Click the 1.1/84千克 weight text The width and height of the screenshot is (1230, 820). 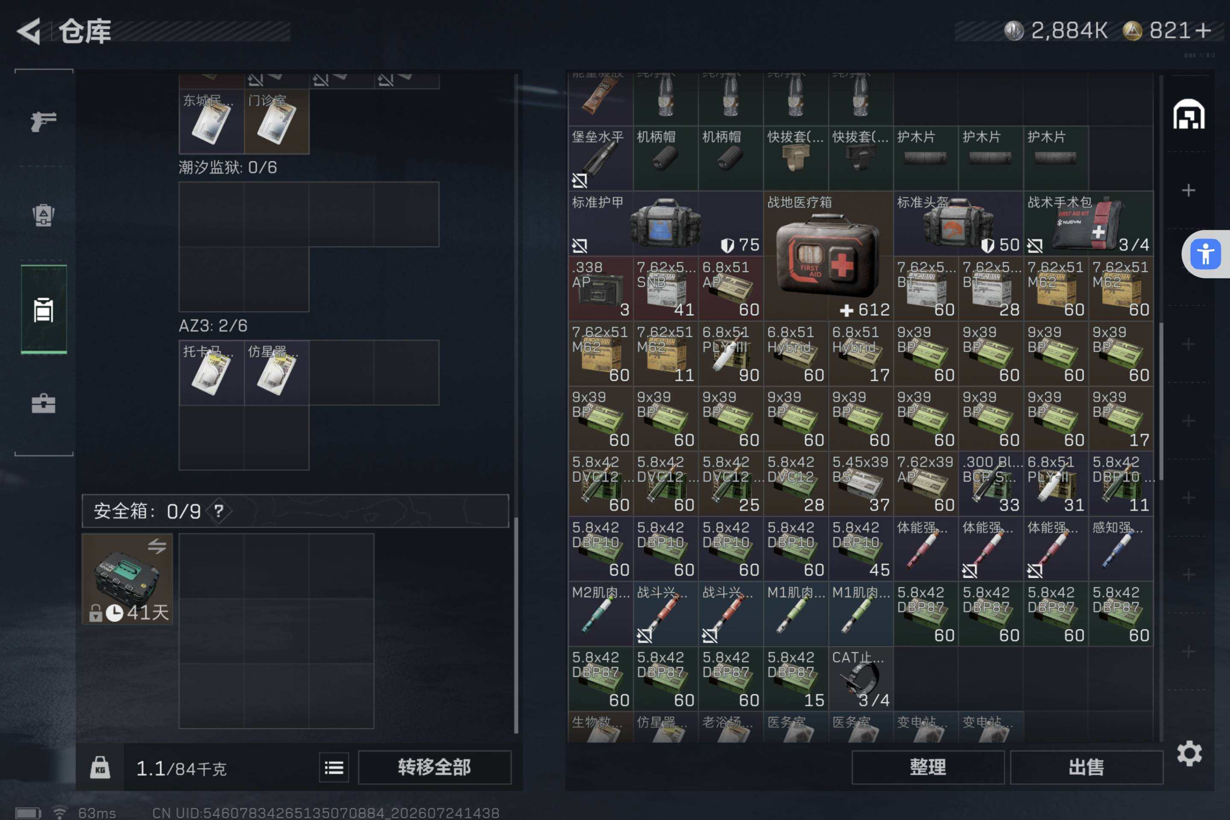tap(181, 768)
